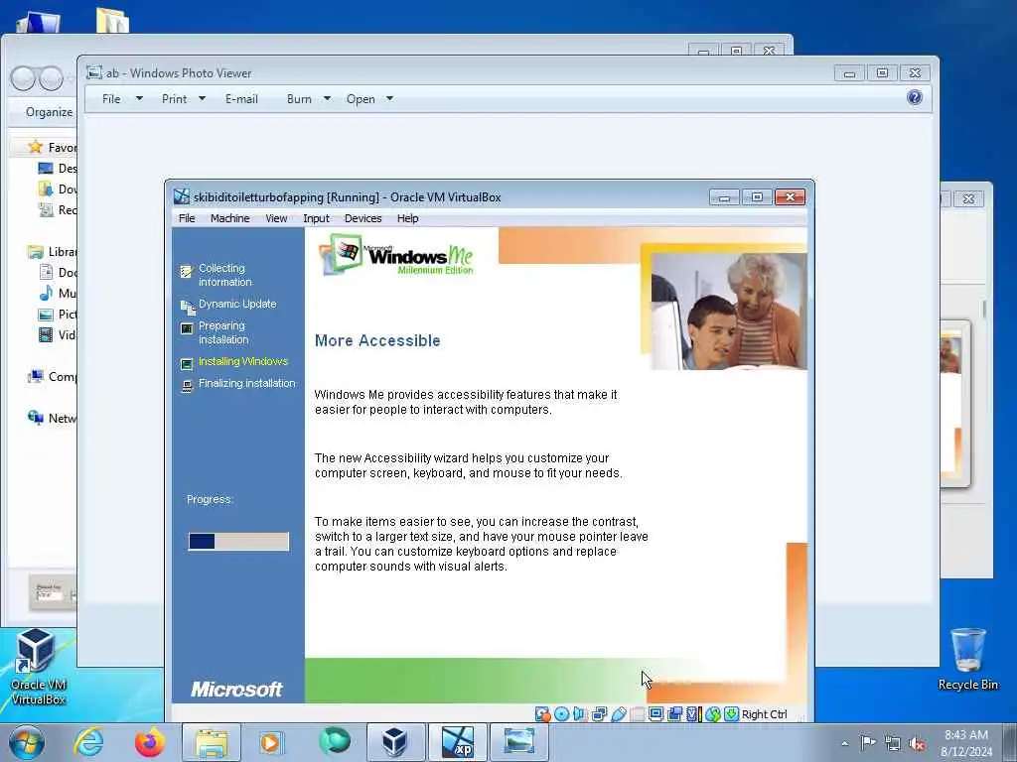Image resolution: width=1017 pixels, height=762 pixels.
Task: Switch to Windows Explorer taskbar button
Action: [x=211, y=742]
